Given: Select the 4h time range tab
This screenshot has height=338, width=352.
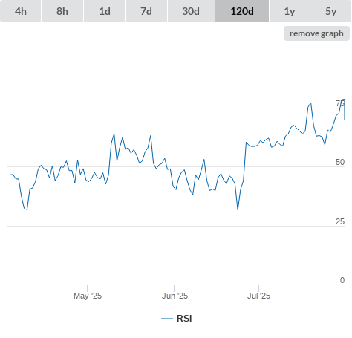Looking at the screenshot, I should tap(21, 11).
